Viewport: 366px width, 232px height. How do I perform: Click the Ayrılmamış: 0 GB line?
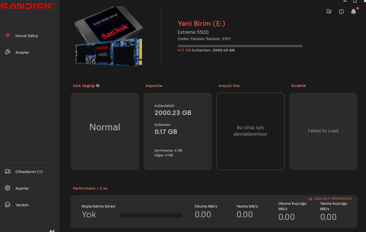click(168, 150)
